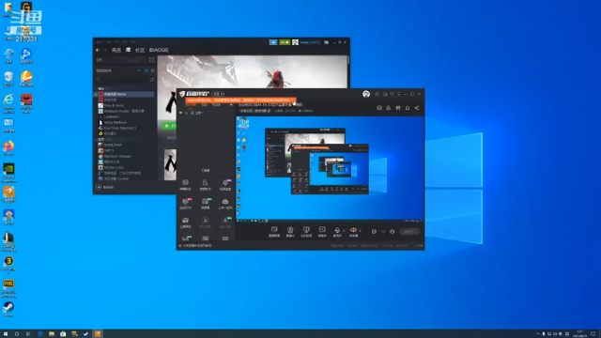The image size is (601, 338).
Task: Select Lumberhill in the Steam game list
Action: pos(109,116)
